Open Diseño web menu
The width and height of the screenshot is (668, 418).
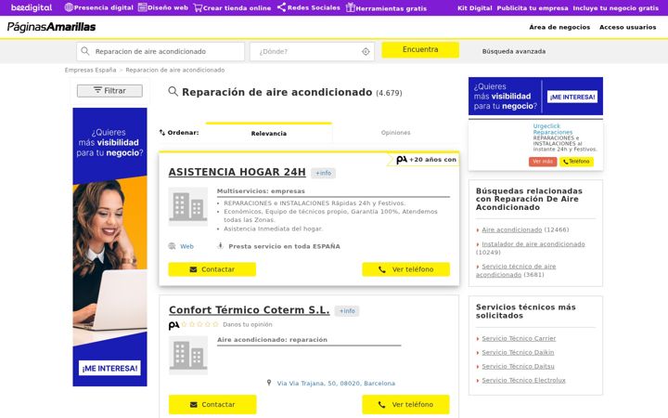(163, 7)
